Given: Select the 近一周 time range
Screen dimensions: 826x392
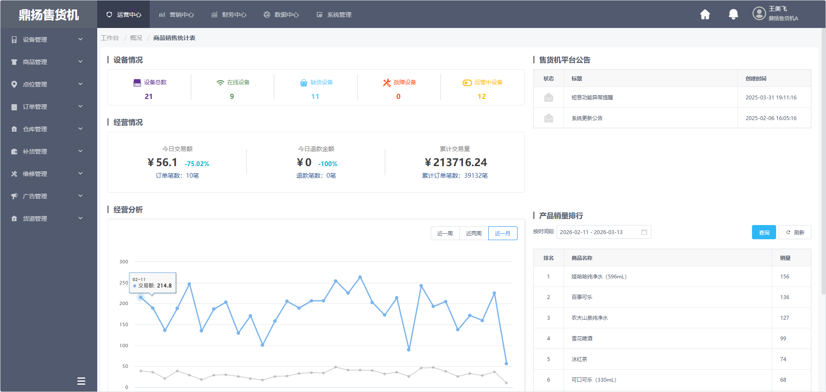Looking at the screenshot, I should (x=445, y=233).
